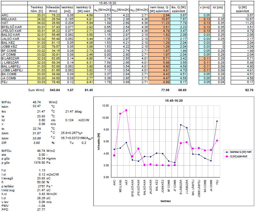
Task: Click the total area sum 1.67
Action: (x=70, y=90)
